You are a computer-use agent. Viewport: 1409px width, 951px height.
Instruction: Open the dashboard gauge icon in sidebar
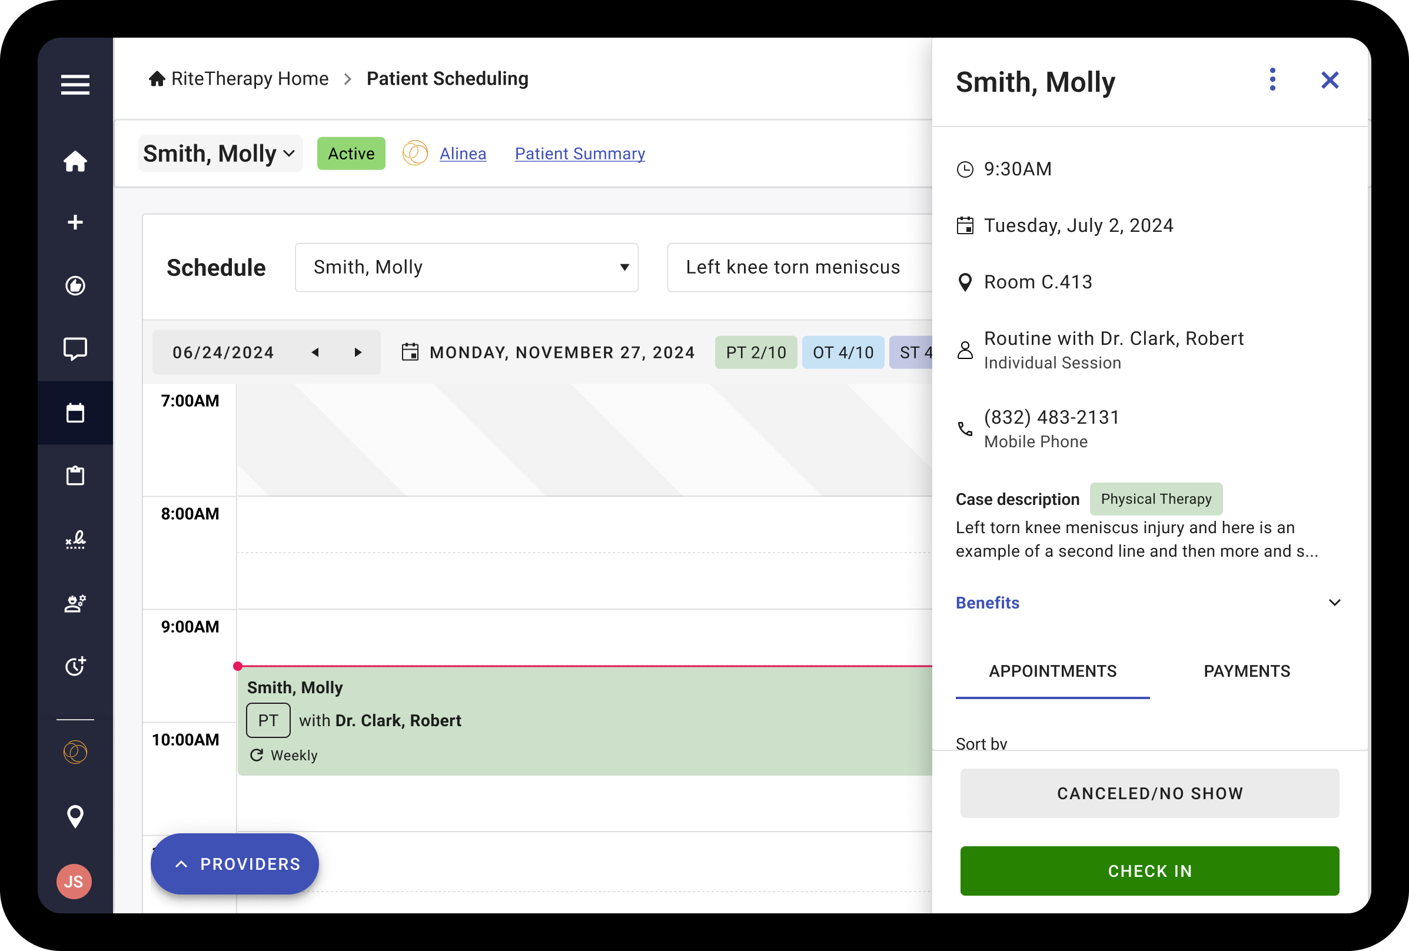[x=75, y=285]
